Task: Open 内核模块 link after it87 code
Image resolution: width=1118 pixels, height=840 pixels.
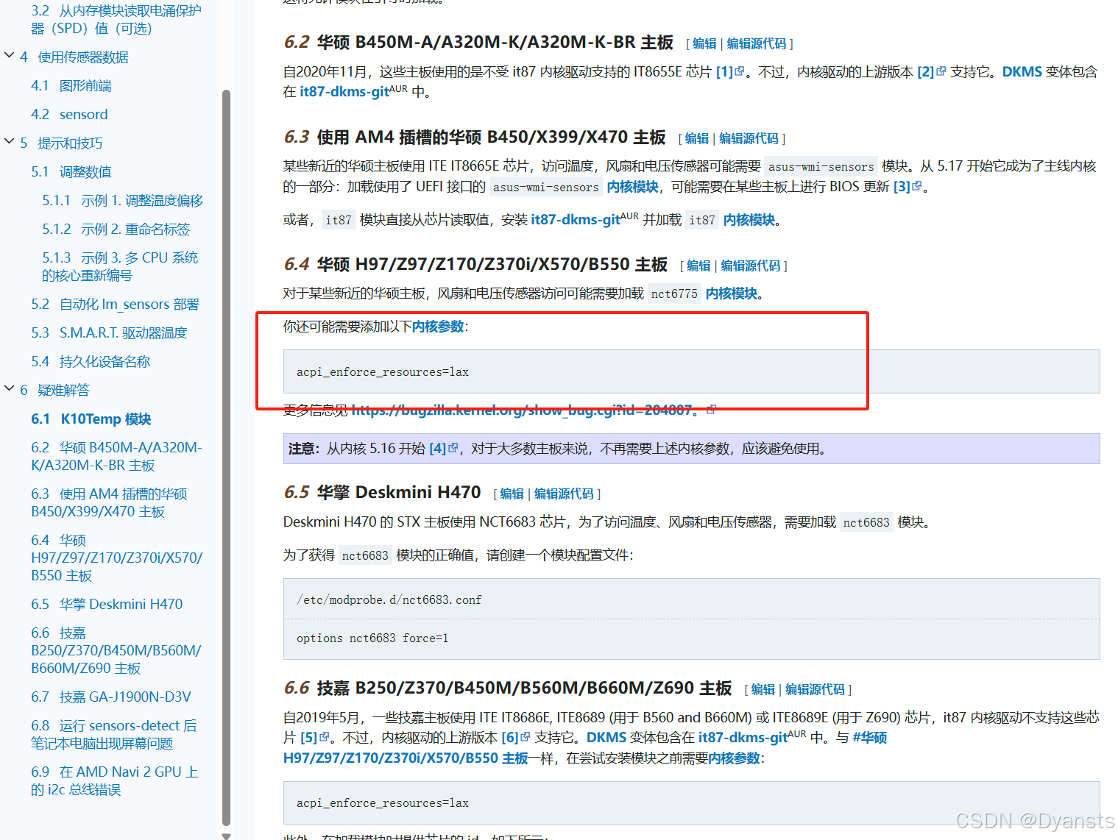Action: tap(749, 220)
